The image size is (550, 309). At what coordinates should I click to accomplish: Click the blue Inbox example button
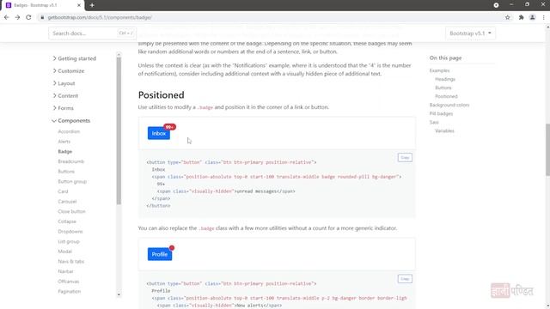click(158, 134)
